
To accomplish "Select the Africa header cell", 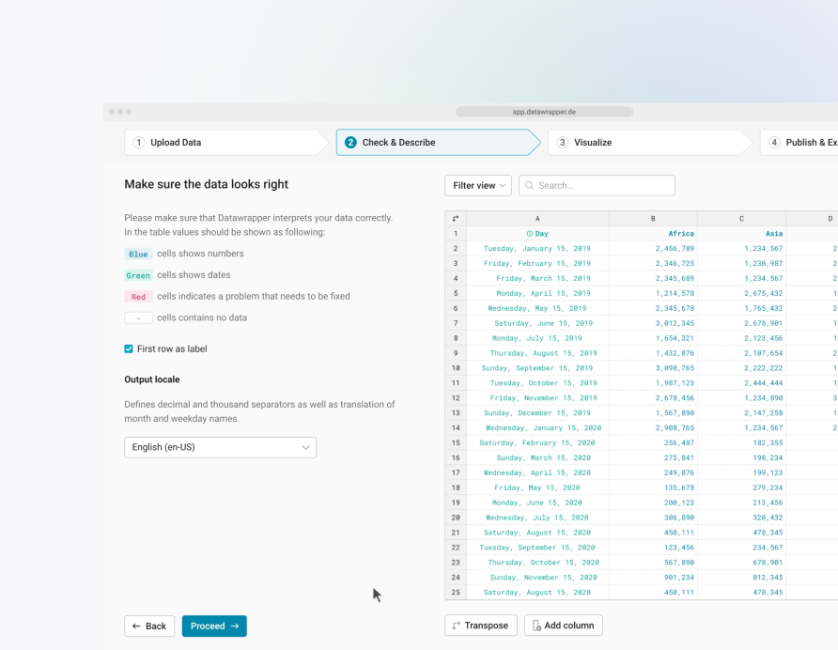I will pos(653,234).
